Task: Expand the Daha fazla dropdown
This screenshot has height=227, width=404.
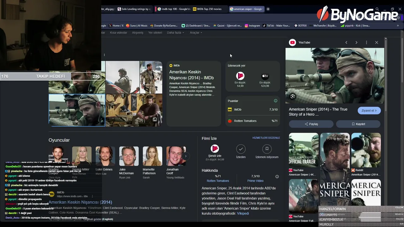Action: click(x=175, y=32)
